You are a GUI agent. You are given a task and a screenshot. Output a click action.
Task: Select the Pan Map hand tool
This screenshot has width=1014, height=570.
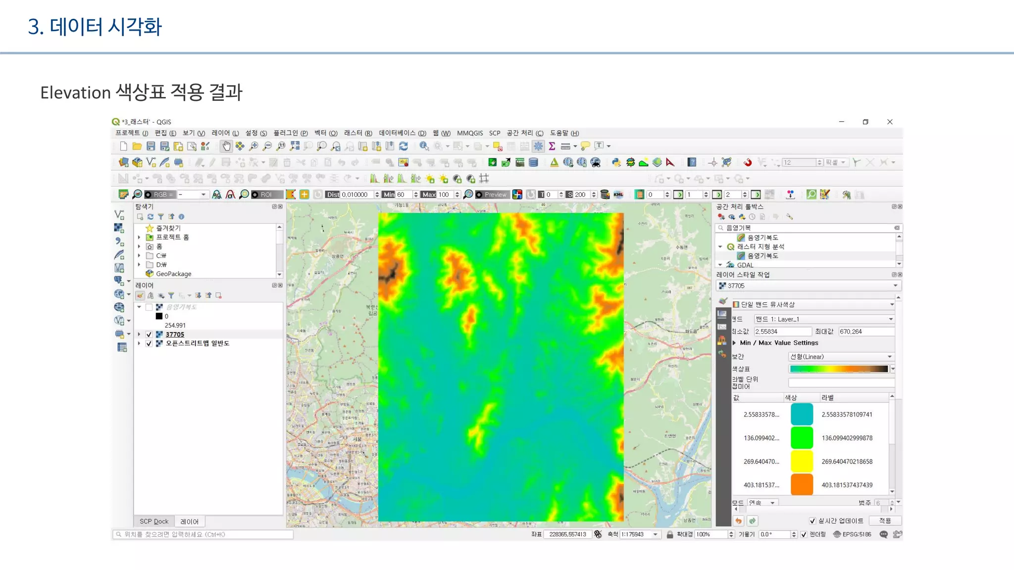226,146
